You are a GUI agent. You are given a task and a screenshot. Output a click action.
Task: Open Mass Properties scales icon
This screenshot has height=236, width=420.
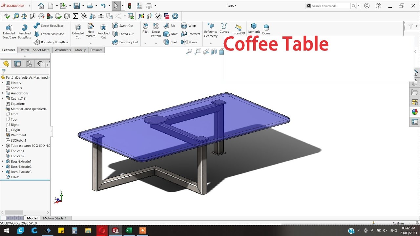tap(24, 16)
